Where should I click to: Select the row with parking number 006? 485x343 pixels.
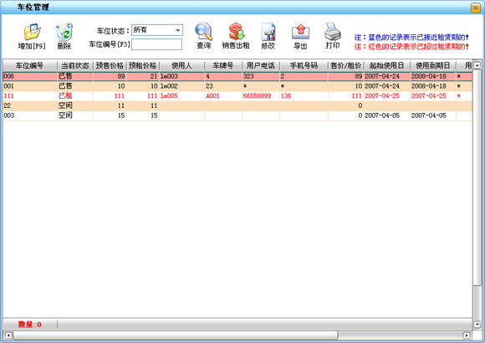pyautogui.click(x=237, y=76)
